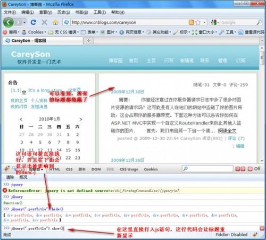Open the 禁用 (Disable) developer toolbar dropdown
The width and height of the screenshot is (266, 240).
pos(12,32)
